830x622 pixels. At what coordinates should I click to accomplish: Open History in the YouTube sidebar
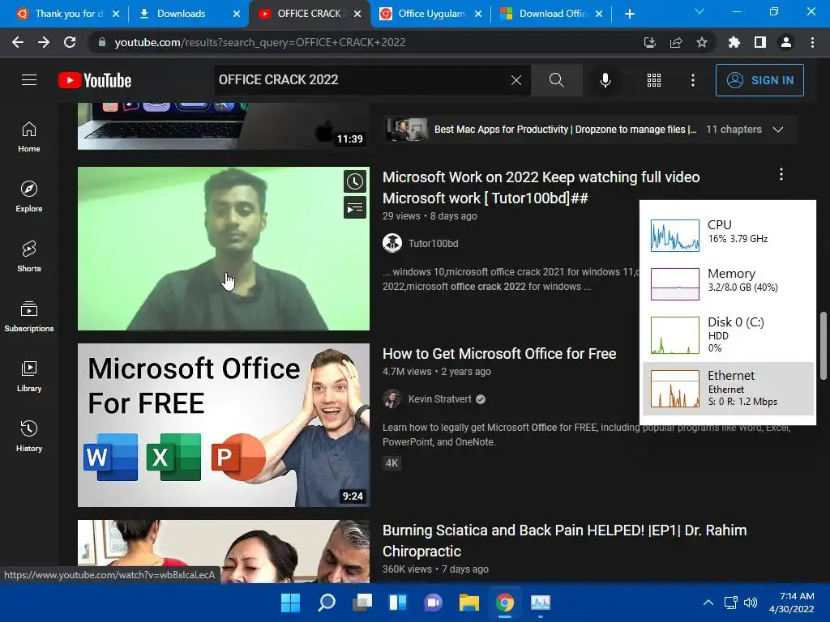pos(29,436)
